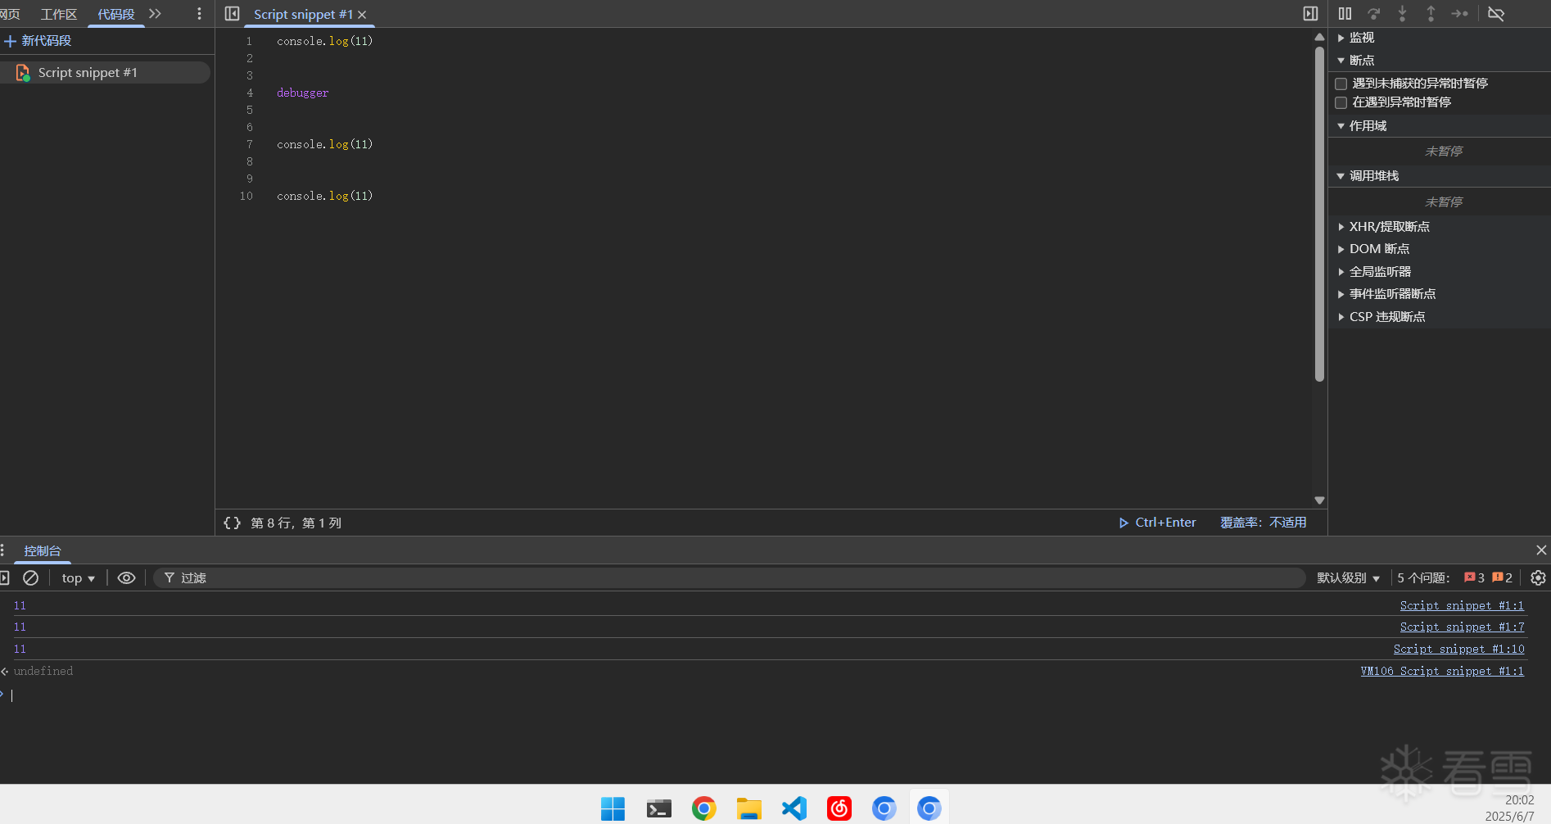
Task: Open the Visual Studio Code taskbar icon
Action: click(x=794, y=808)
